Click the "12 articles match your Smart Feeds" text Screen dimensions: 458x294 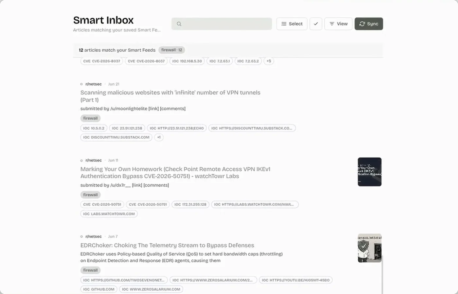click(117, 50)
